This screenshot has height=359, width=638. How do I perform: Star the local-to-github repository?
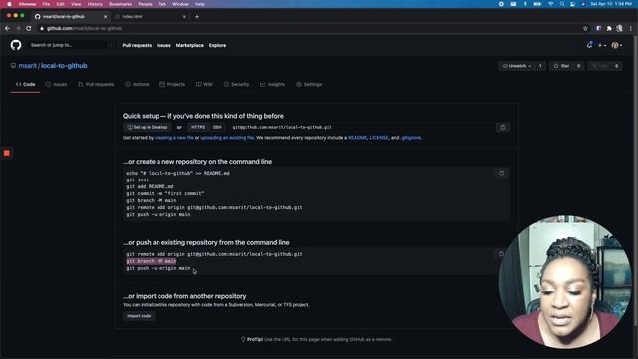(561, 66)
